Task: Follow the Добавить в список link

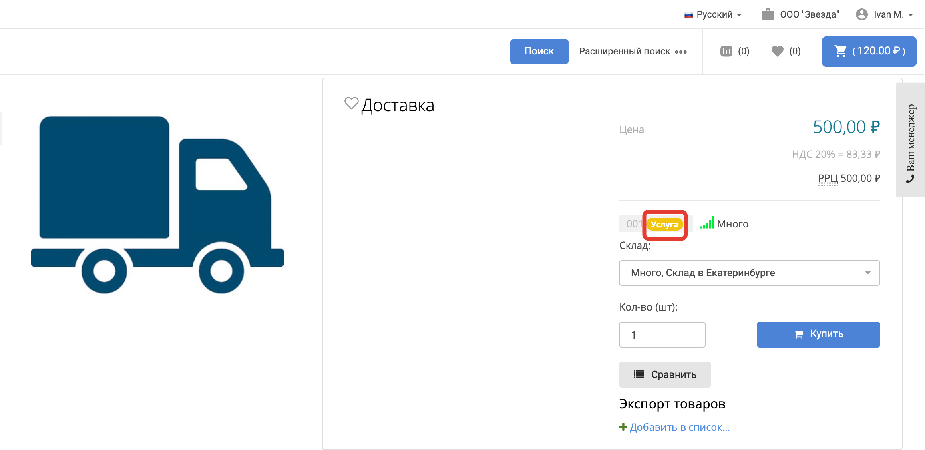Action: [680, 428]
